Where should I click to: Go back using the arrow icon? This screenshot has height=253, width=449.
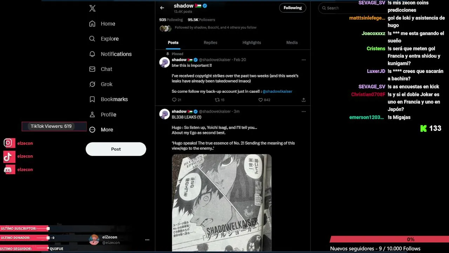point(162,8)
